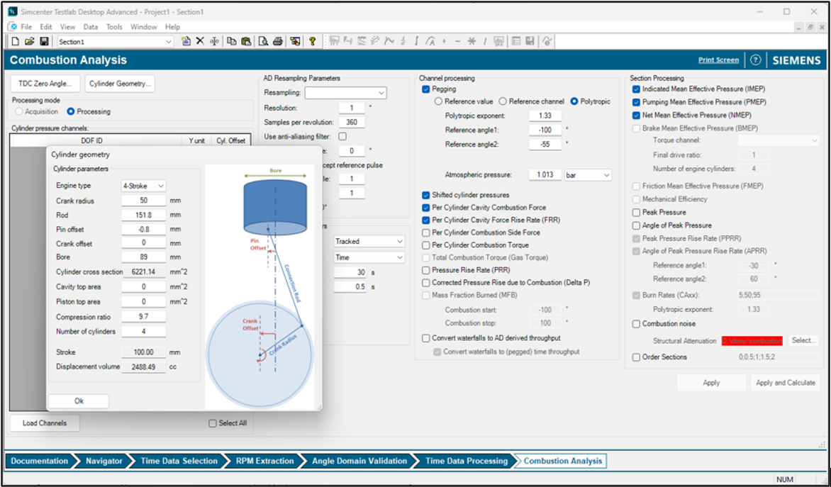The width and height of the screenshot is (831, 487).
Task: Click the Open folder toolbar icon
Action: [30, 41]
